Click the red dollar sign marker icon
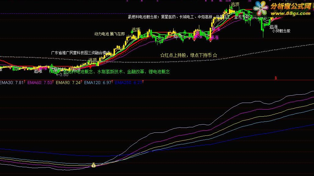The image size is (314, 176). (276, 78)
